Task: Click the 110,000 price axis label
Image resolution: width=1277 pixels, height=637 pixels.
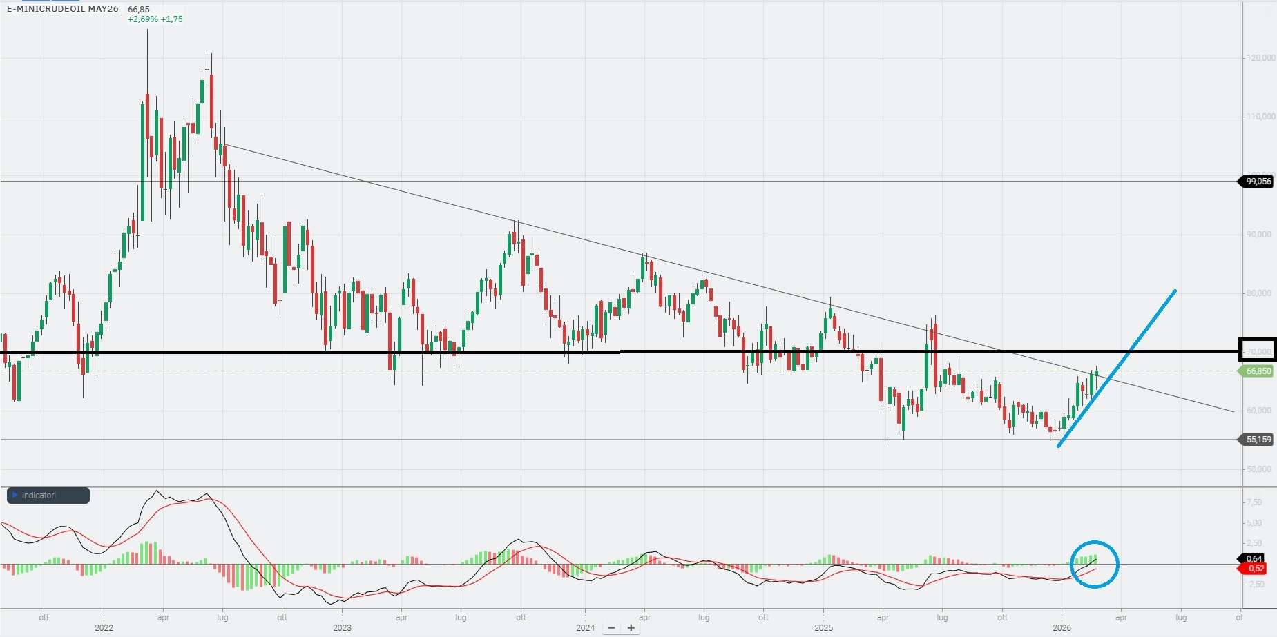Action: (1260, 117)
